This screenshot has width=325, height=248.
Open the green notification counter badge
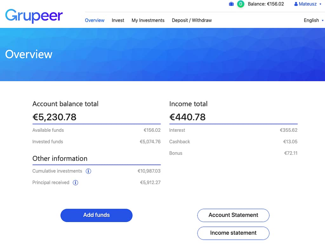click(241, 4)
